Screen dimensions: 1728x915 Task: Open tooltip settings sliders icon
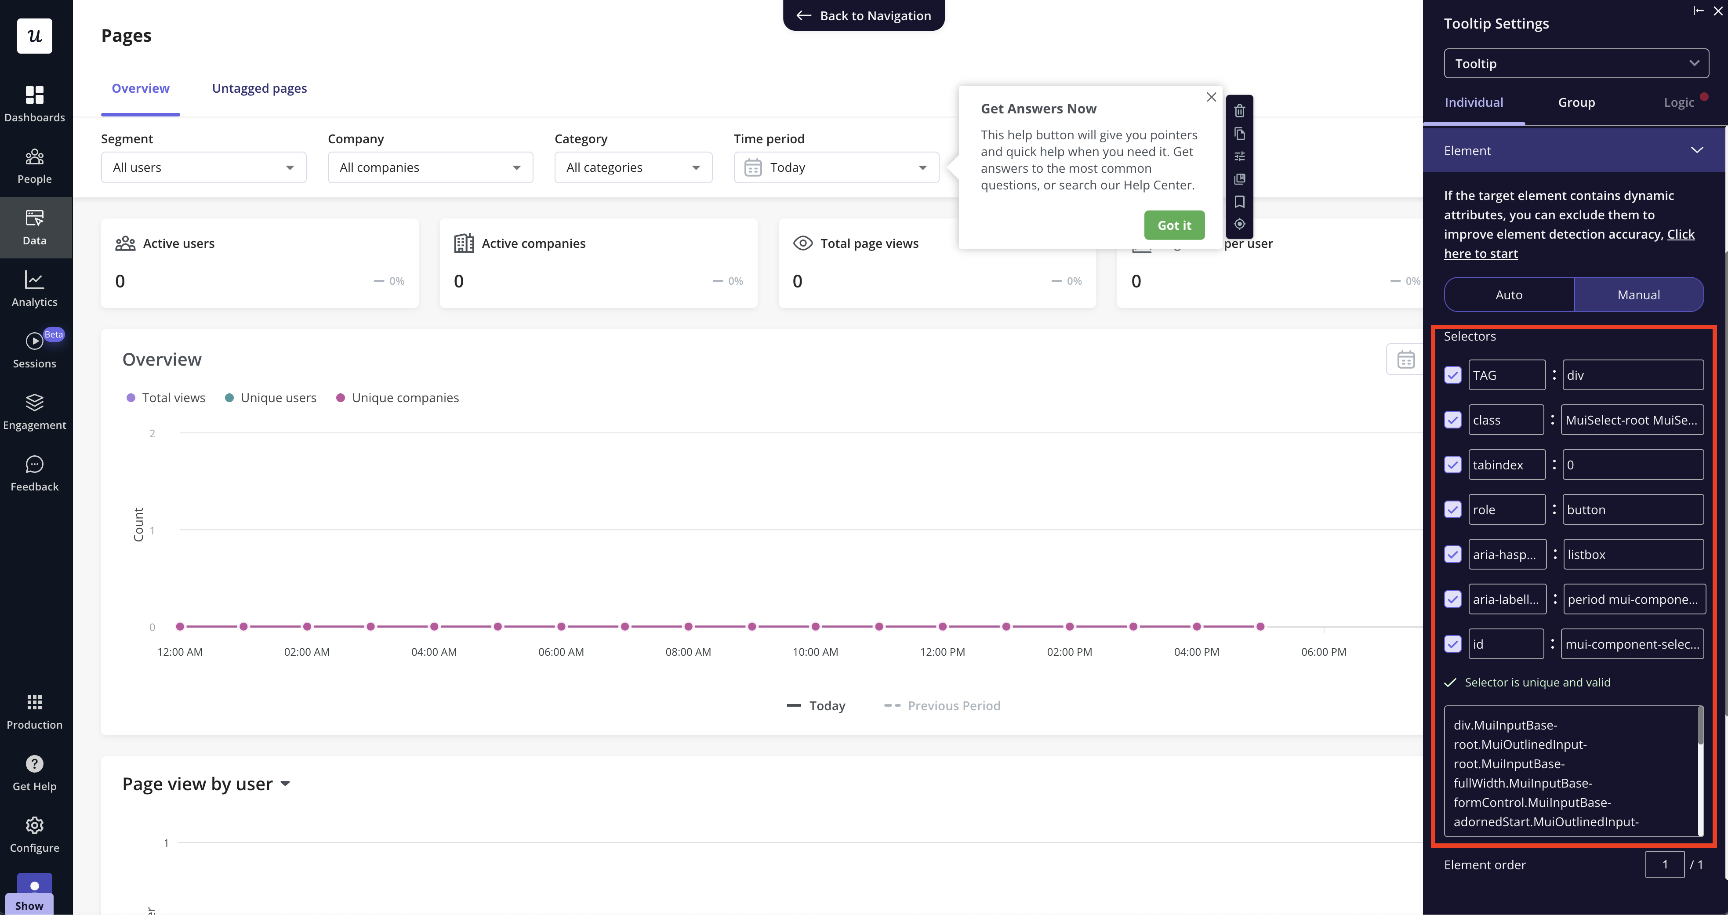[1239, 156]
